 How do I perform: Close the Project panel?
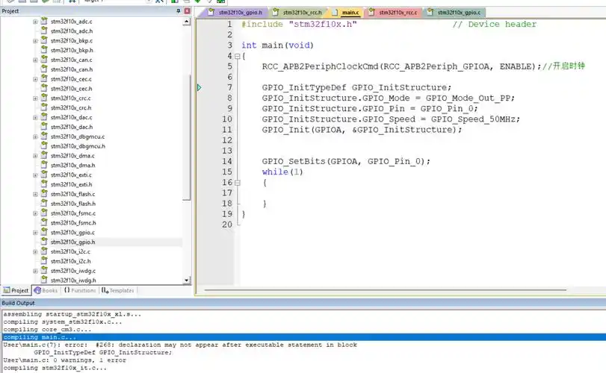(187, 11)
